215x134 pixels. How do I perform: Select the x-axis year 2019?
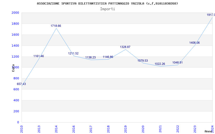[126, 129]
